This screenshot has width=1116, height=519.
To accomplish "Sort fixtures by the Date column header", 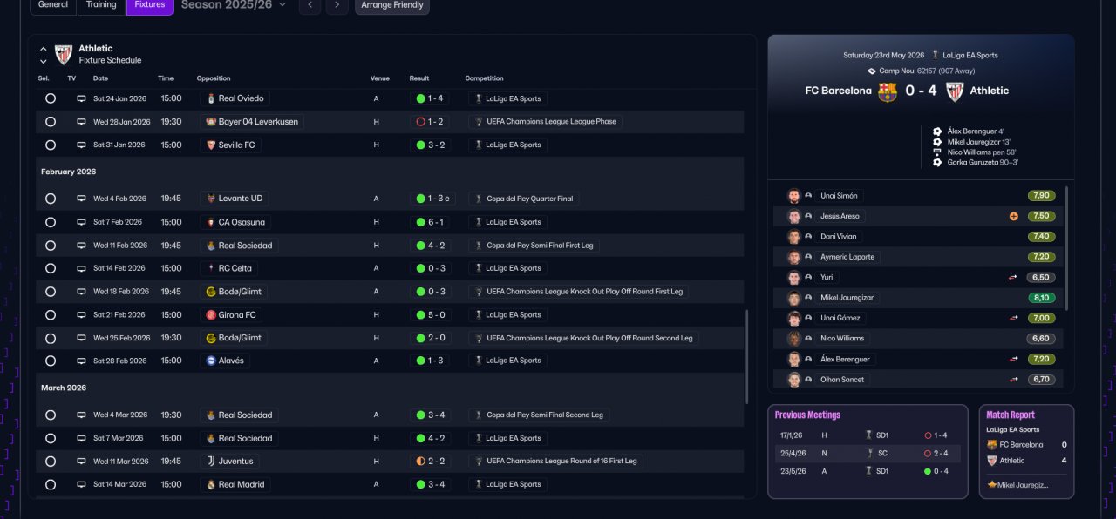I will (x=100, y=78).
